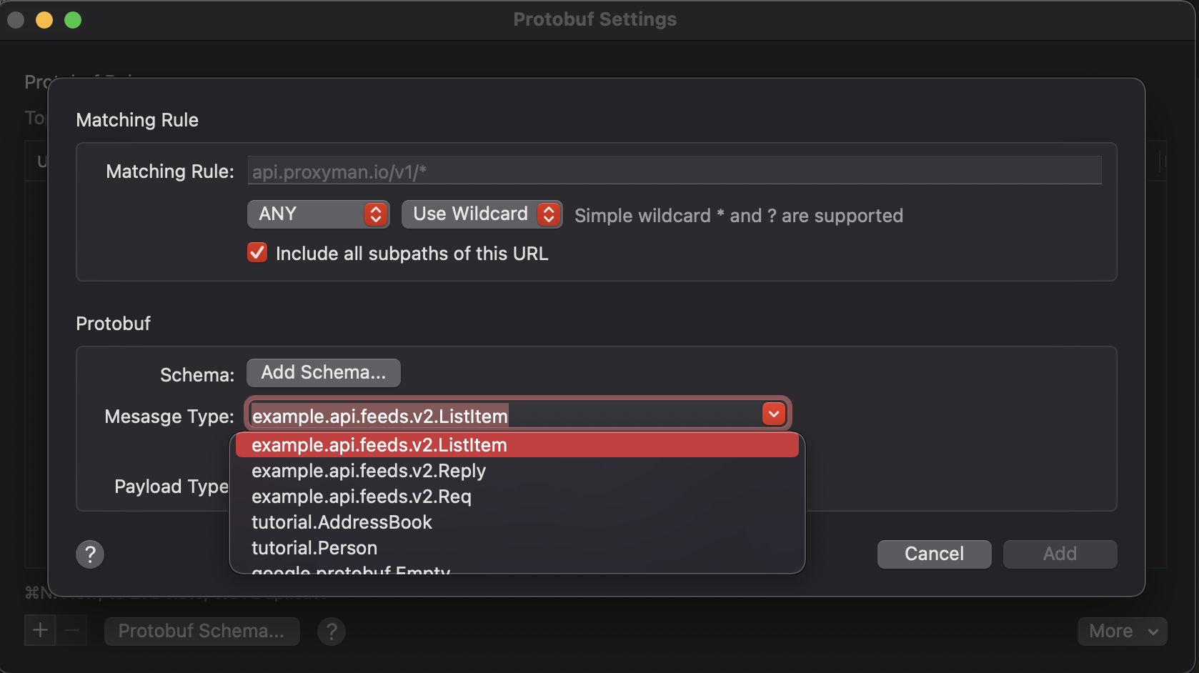
Task: Uncheck Include all subpaths of this URL
Action: click(257, 253)
